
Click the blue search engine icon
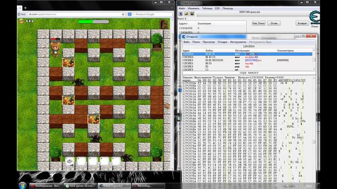pyautogui.click(x=130, y=14)
